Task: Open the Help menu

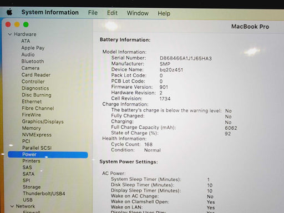Action: click(164, 13)
